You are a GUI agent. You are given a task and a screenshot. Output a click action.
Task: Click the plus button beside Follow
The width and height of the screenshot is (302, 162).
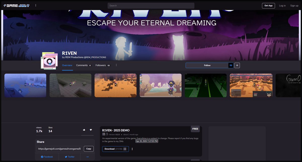click(237, 65)
